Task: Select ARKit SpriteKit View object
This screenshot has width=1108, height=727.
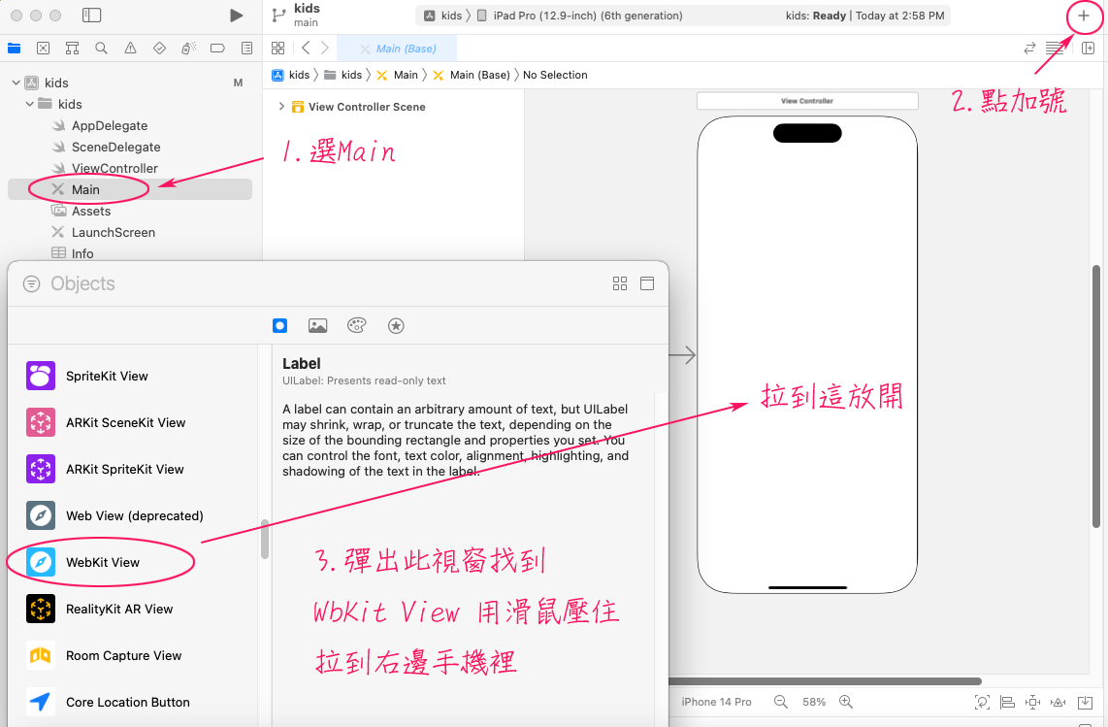Action: pos(133,470)
